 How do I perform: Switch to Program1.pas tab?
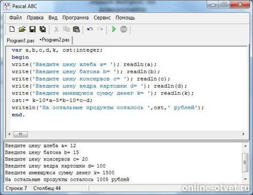pos(20,40)
